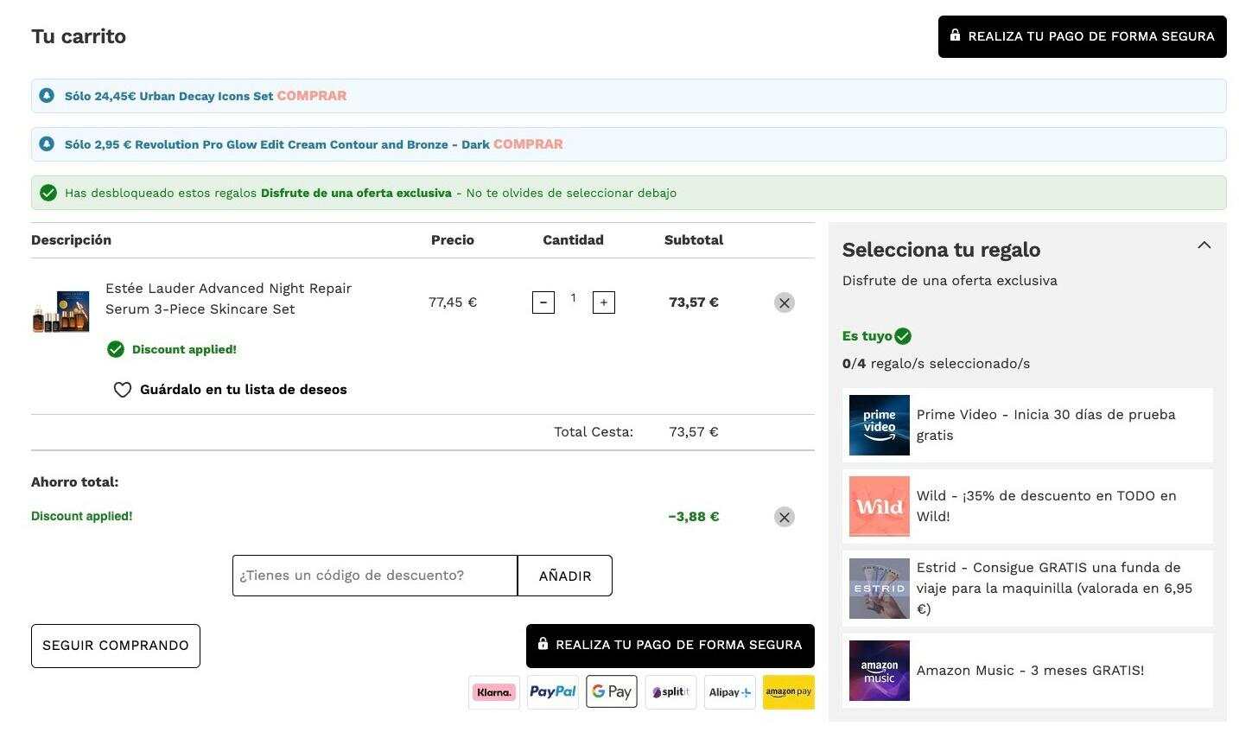1239x745 pixels.
Task: Click COMPRAR for Revolution Pro Glow Edit
Action: [x=528, y=144]
